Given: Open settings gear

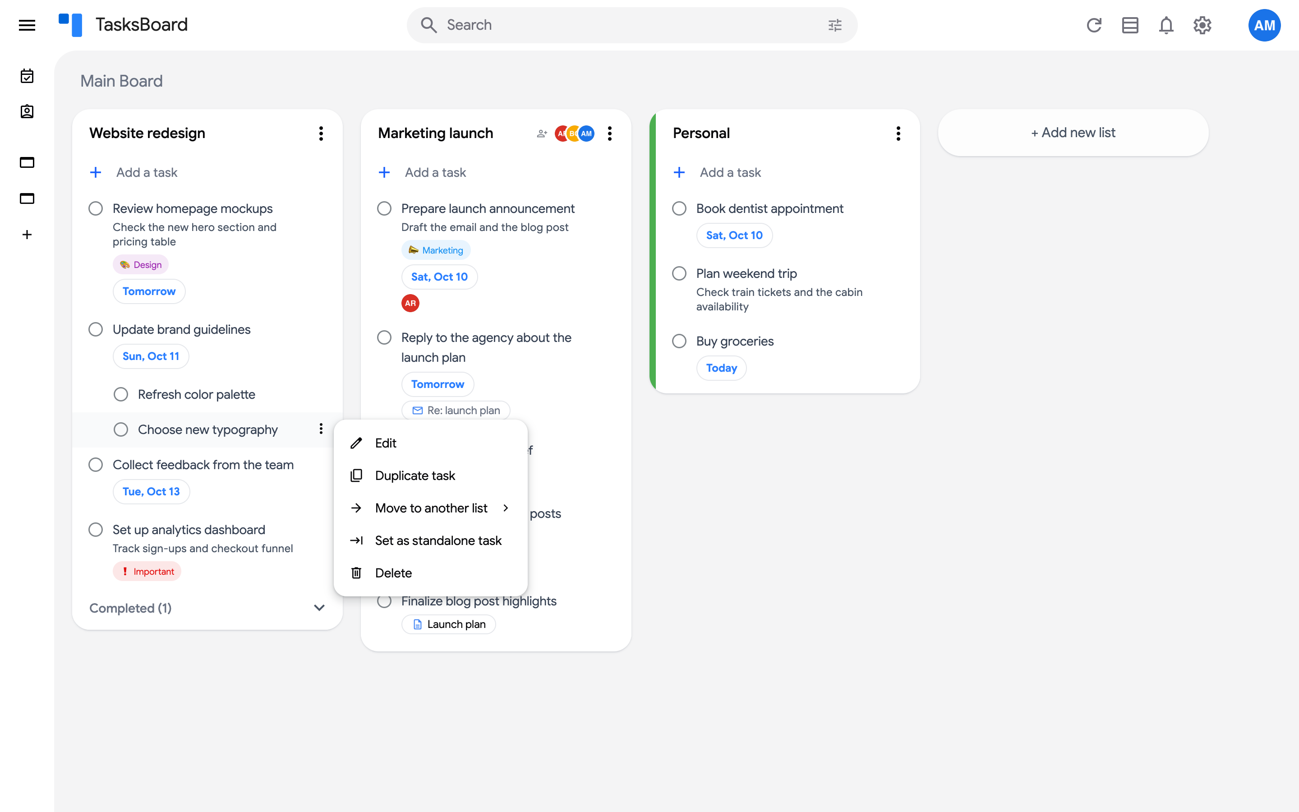Looking at the screenshot, I should (1202, 25).
